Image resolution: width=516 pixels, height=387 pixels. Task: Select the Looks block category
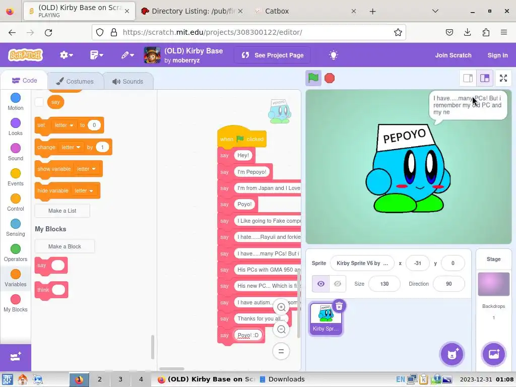click(x=16, y=127)
